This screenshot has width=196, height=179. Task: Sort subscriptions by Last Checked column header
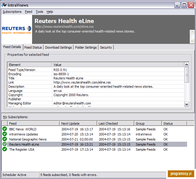116,124
